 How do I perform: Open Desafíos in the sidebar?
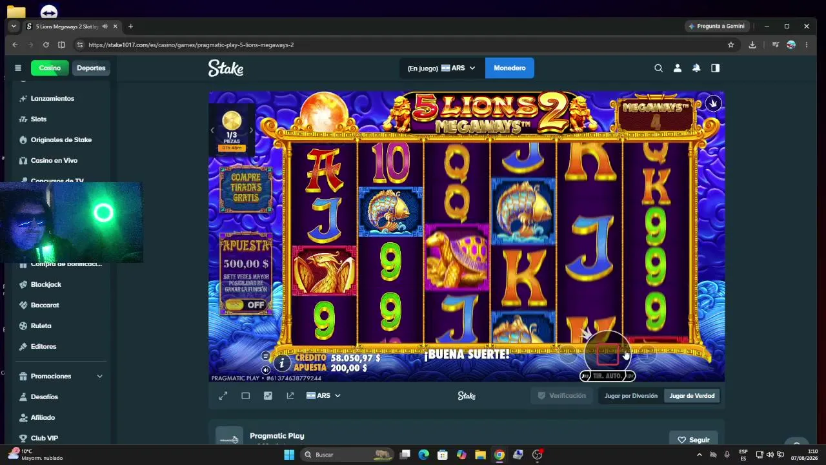45,397
